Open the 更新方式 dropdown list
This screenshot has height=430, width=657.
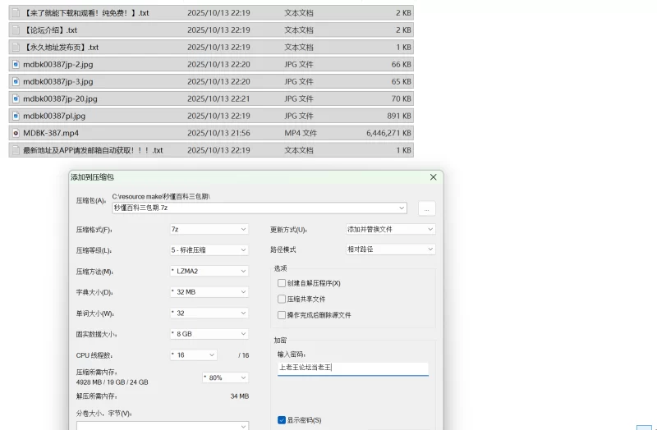[x=390, y=230]
